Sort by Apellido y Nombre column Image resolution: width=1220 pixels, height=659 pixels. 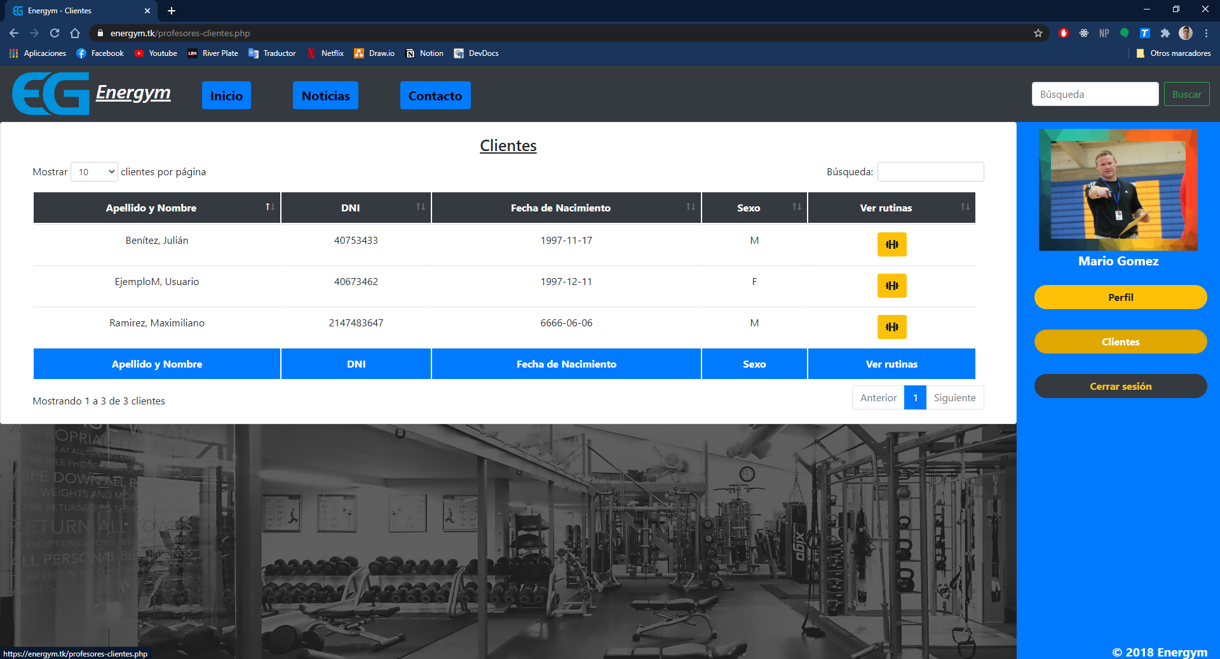[157, 208]
